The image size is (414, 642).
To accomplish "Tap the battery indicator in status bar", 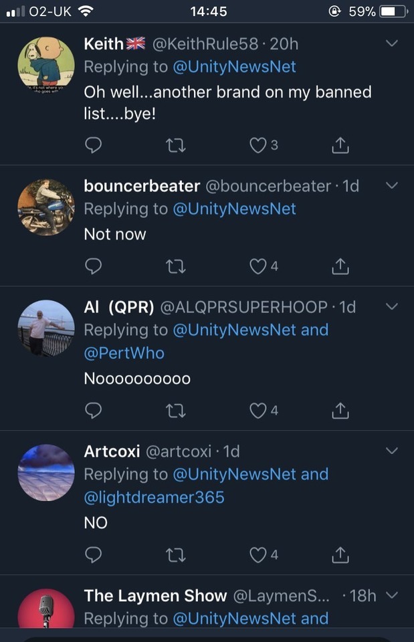I will click(x=392, y=11).
